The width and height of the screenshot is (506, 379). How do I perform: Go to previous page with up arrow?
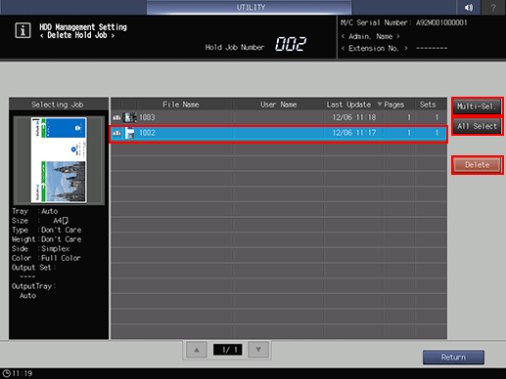[x=197, y=350]
